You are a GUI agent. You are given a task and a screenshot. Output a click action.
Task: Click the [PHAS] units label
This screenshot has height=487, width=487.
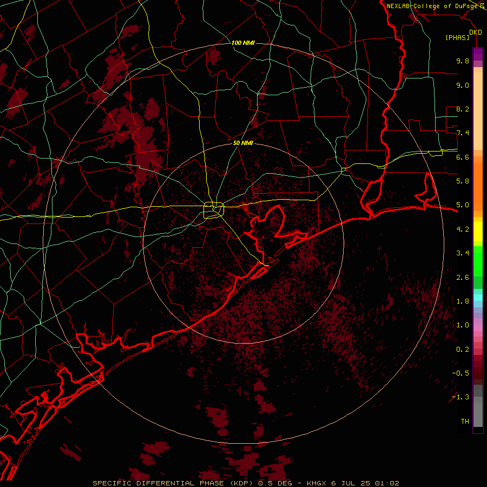click(x=457, y=38)
